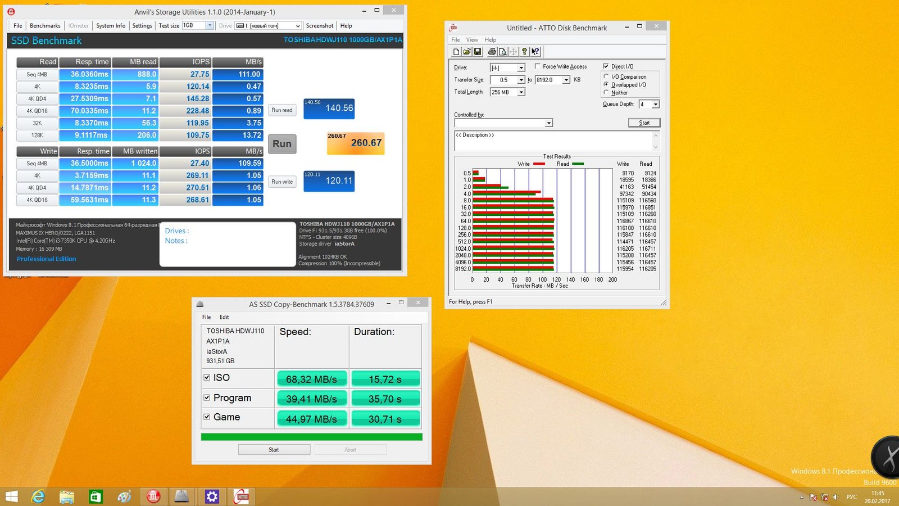Open File Explorer from the taskbar
The image size is (899, 506).
point(67,496)
